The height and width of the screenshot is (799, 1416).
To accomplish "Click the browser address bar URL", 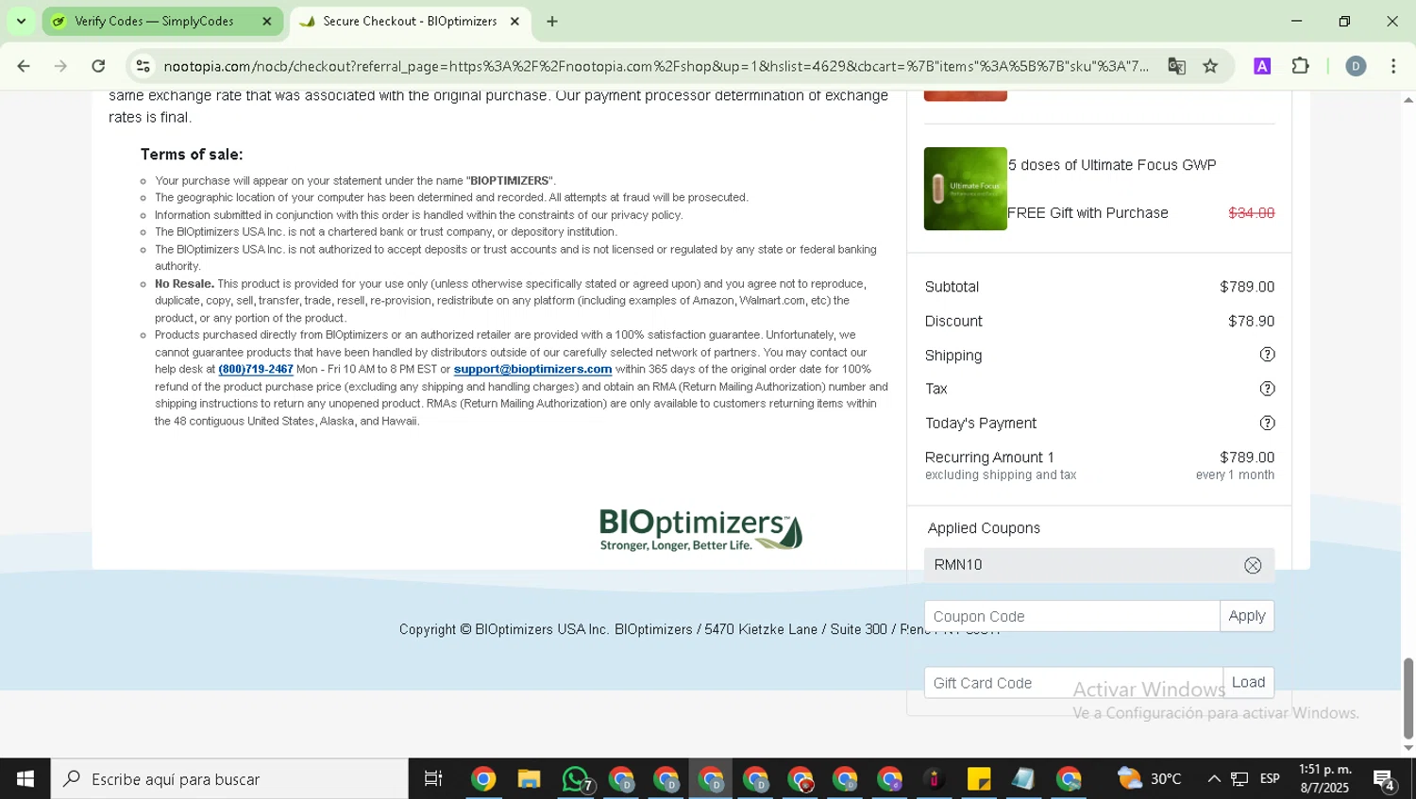I will tap(656, 66).
